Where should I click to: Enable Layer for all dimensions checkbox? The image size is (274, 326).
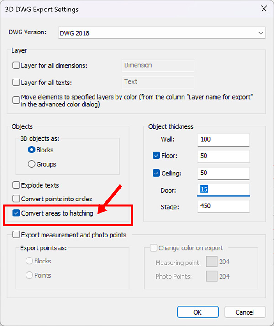[x=16, y=66]
